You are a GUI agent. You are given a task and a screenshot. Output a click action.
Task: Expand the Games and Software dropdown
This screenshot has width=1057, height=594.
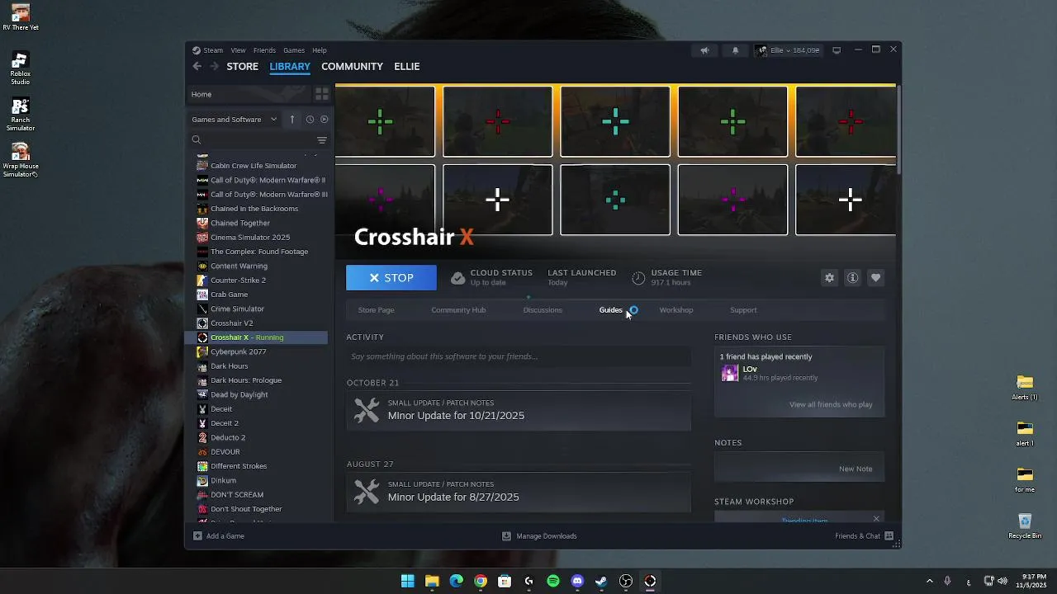235,119
